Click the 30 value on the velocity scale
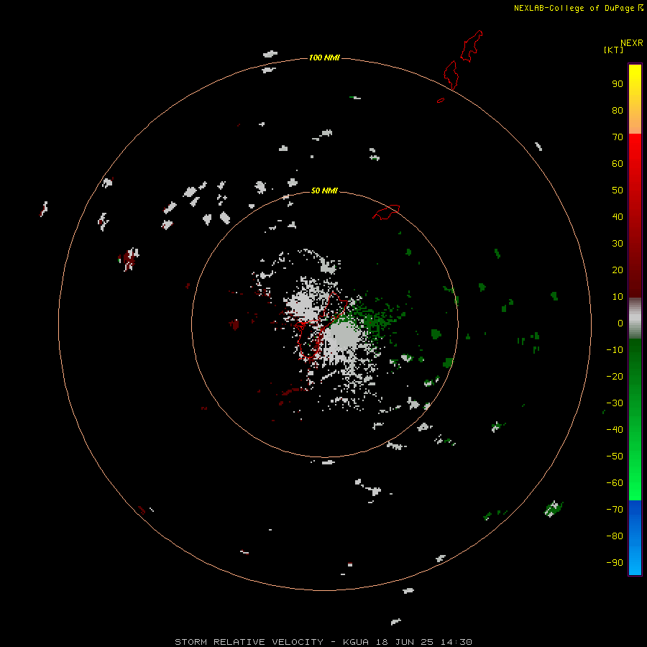The height and width of the screenshot is (647, 647). [x=618, y=244]
